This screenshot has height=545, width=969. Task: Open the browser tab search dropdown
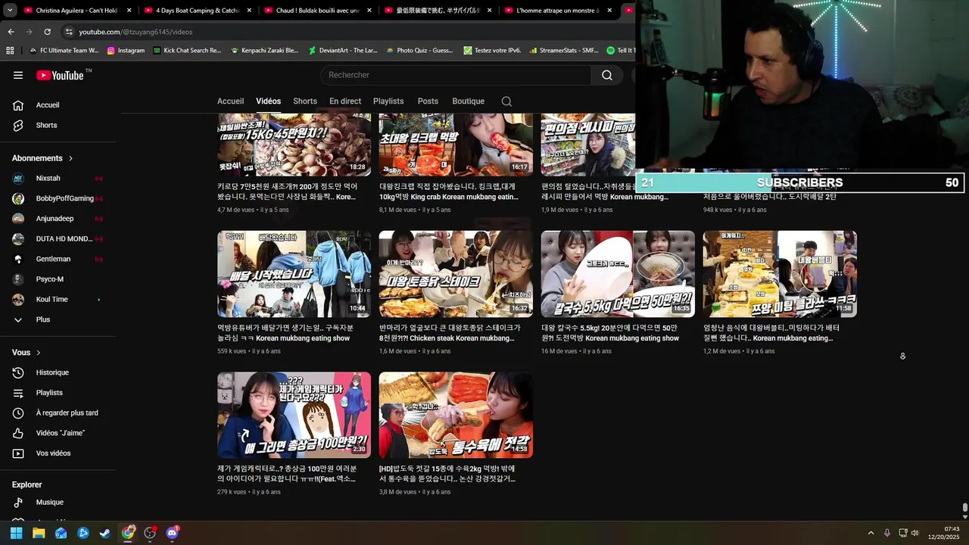[x=10, y=11]
